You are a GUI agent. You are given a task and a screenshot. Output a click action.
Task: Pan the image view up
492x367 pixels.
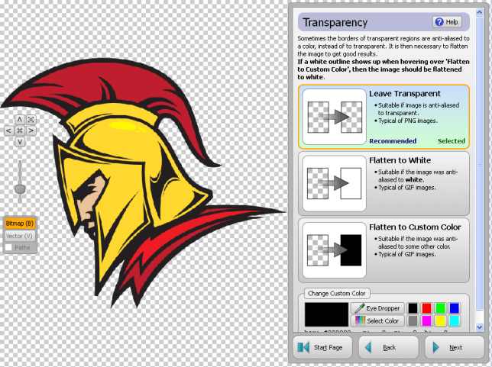click(20, 120)
